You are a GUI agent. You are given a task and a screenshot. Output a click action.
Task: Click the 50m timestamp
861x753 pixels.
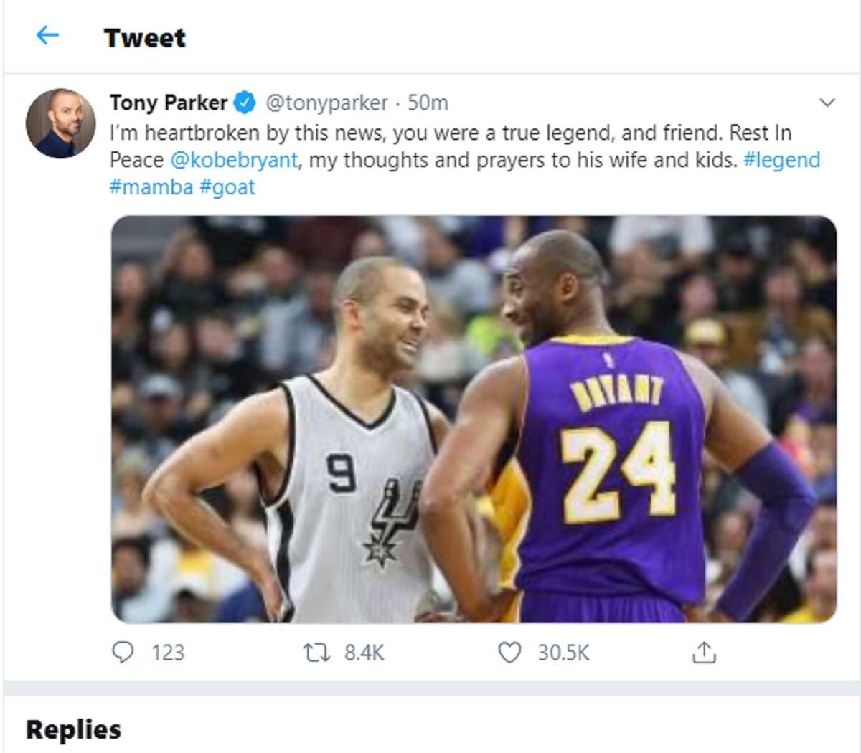tap(426, 102)
